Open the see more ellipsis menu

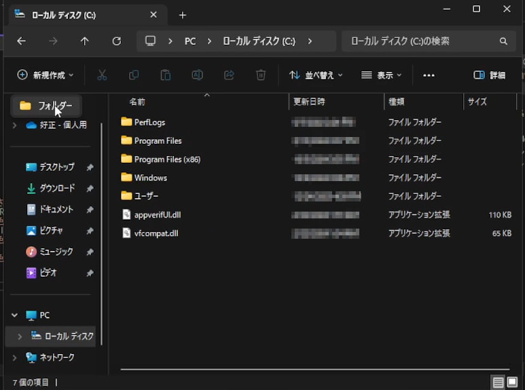429,75
